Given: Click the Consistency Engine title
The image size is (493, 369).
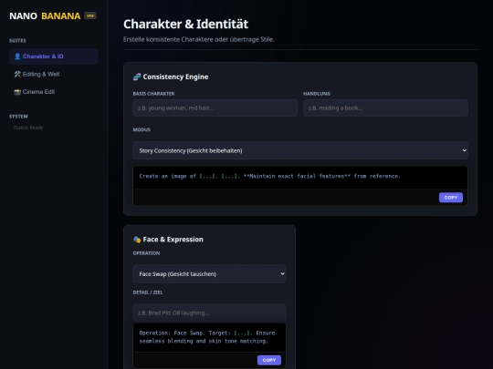Looking at the screenshot, I should [175, 77].
